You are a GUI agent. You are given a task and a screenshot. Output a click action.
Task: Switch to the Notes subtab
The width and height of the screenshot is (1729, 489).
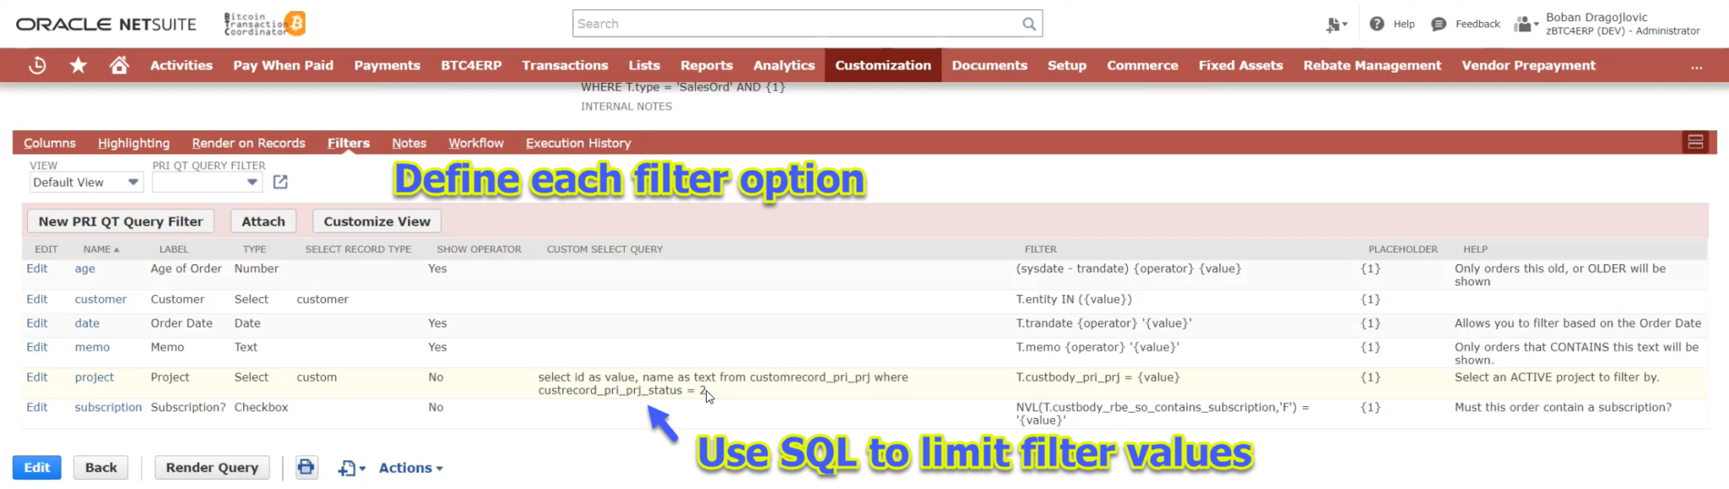click(x=409, y=143)
